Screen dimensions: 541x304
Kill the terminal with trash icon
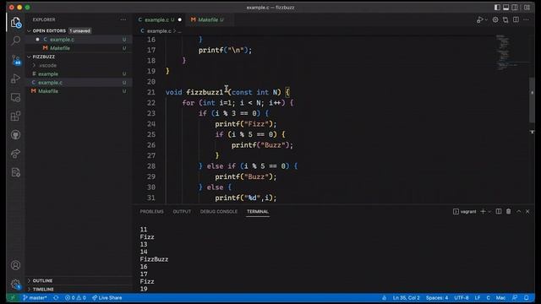(509, 211)
